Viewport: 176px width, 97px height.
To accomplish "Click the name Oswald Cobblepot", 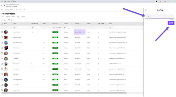I will [18, 80].
